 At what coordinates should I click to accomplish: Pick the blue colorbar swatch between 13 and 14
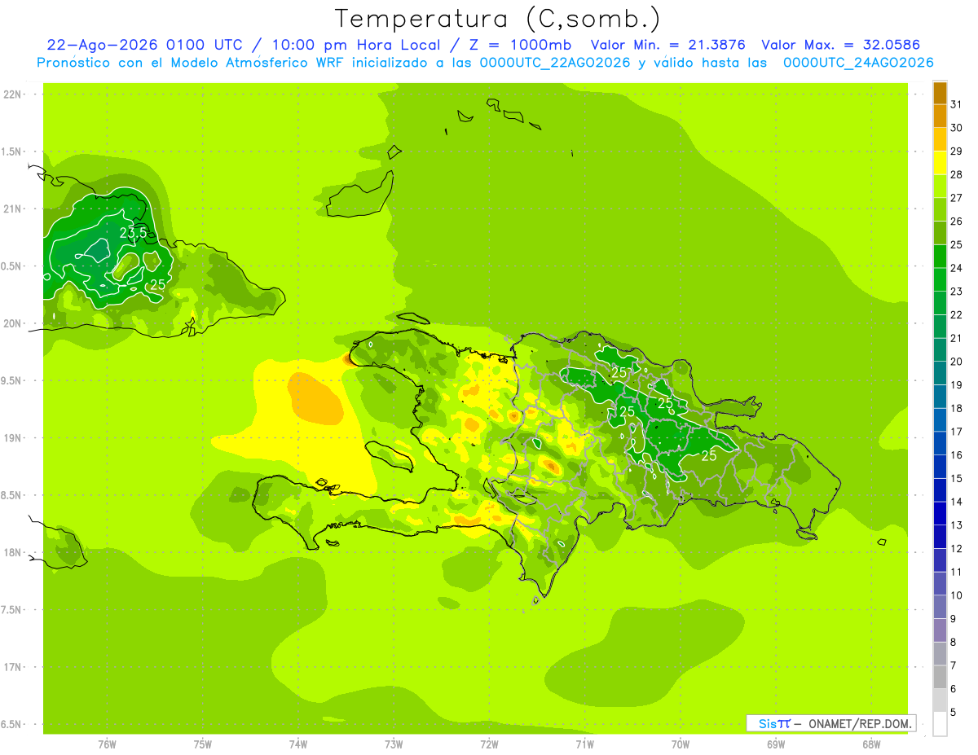(940, 514)
